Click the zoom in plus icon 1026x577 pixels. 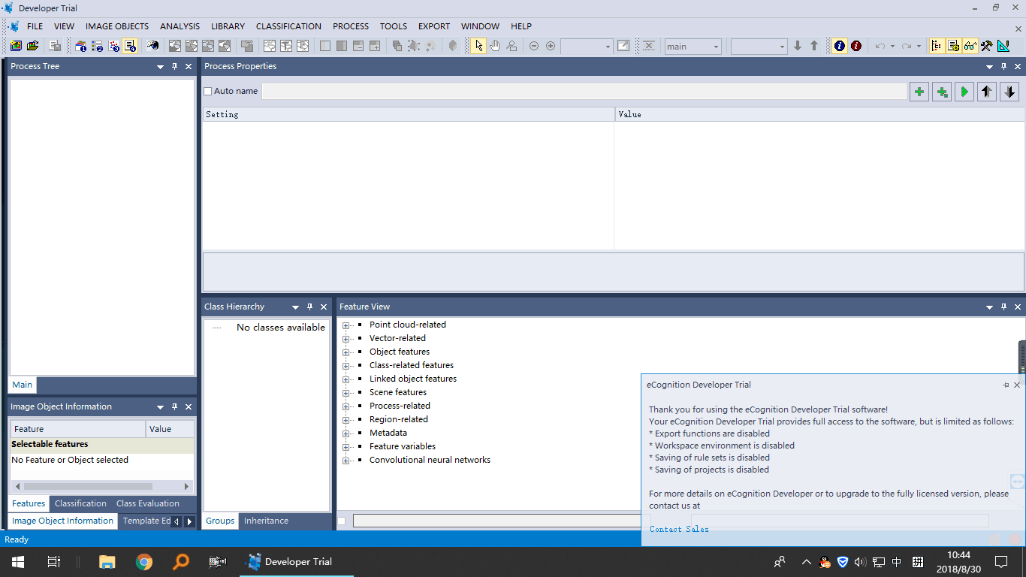pyautogui.click(x=551, y=46)
